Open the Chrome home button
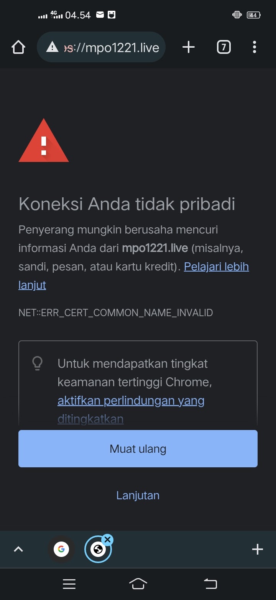 point(18,47)
